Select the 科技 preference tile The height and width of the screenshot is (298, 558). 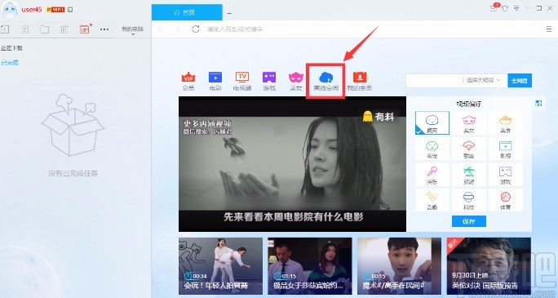[469, 200]
